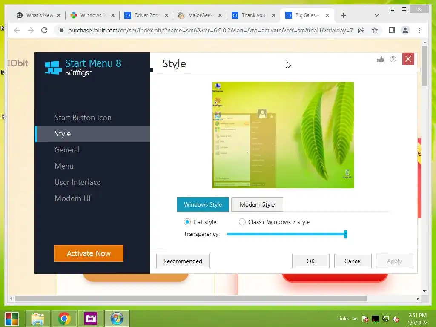Click the taskbar clock showing 2:51 PM

point(418,319)
